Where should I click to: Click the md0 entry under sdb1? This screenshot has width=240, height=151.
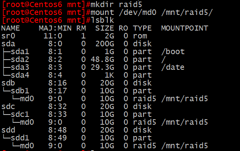pyautogui.click(x=27, y=98)
